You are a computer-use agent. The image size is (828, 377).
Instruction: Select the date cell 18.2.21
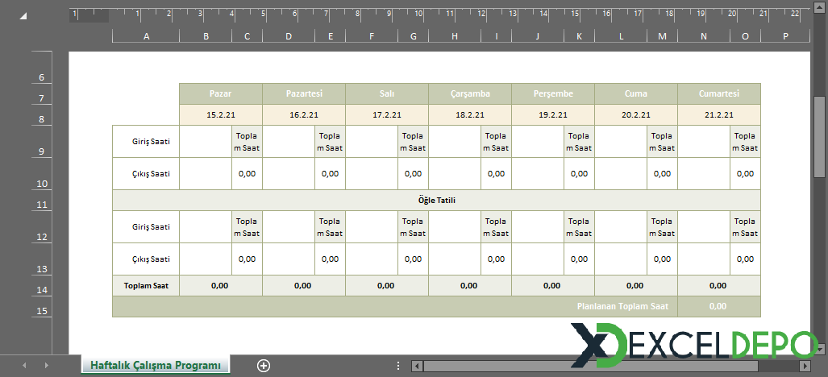pyautogui.click(x=470, y=115)
